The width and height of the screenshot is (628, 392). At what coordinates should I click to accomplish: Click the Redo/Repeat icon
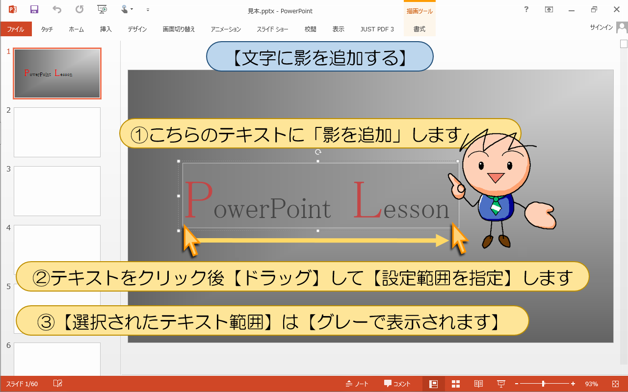tap(79, 9)
